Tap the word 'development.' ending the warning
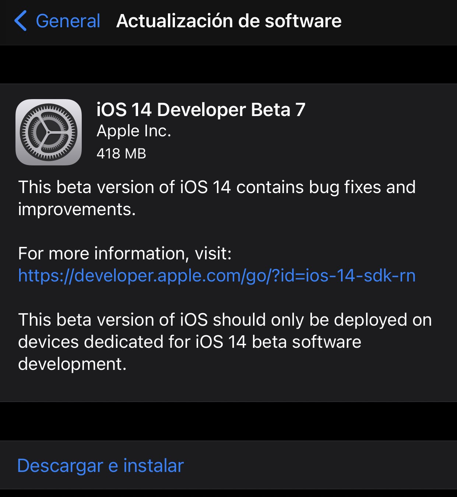The width and height of the screenshot is (457, 497). tap(72, 364)
